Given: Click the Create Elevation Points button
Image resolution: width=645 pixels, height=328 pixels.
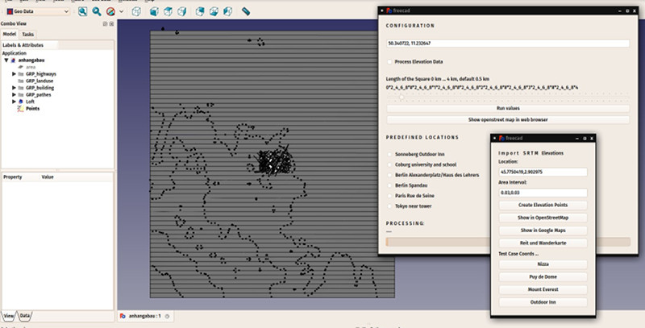Looking at the screenshot, I should pyautogui.click(x=543, y=205).
